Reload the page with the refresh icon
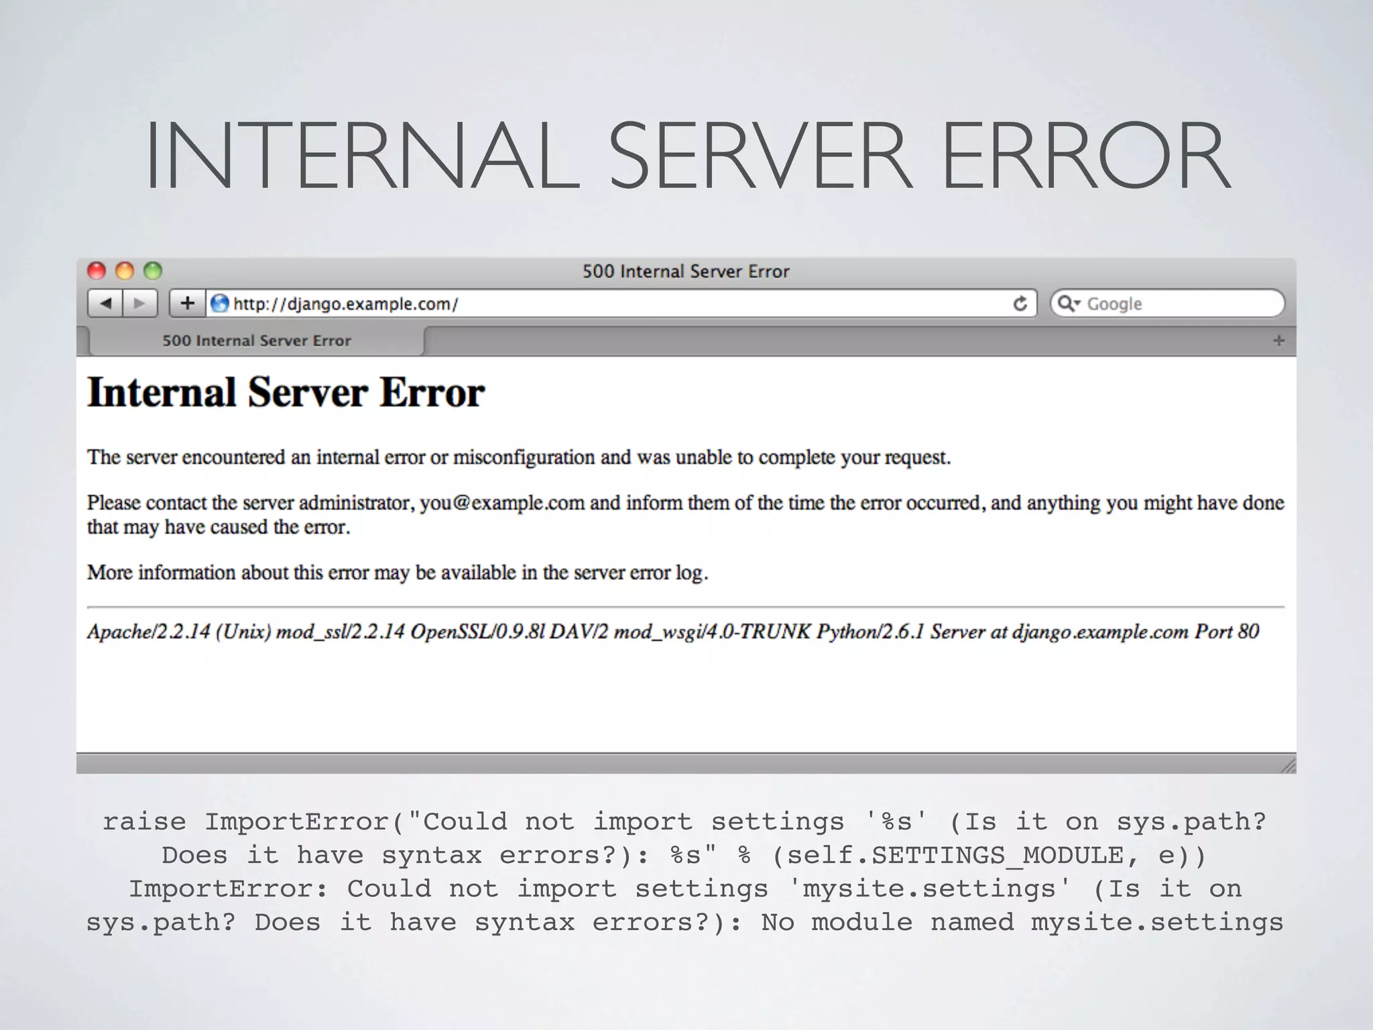Image resolution: width=1373 pixels, height=1030 pixels. click(1020, 304)
